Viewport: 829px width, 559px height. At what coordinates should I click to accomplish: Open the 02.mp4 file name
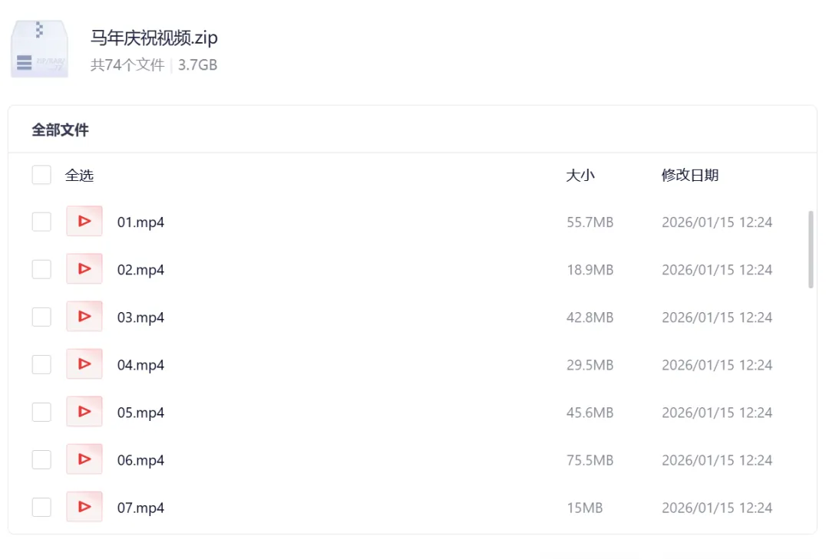point(140,270)
